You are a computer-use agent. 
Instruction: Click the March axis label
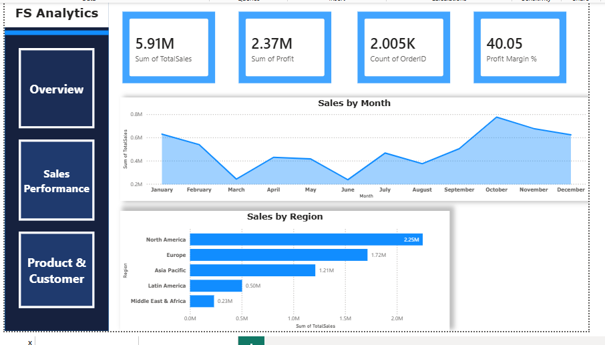pyautogui.click(x=236, y=190)
